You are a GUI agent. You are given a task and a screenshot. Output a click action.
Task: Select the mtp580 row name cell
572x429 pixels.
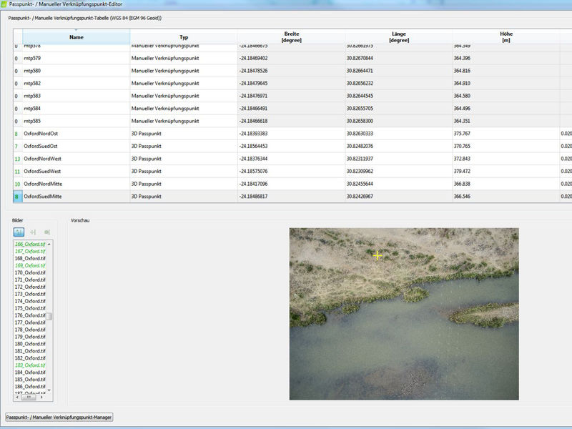(77, 71)
